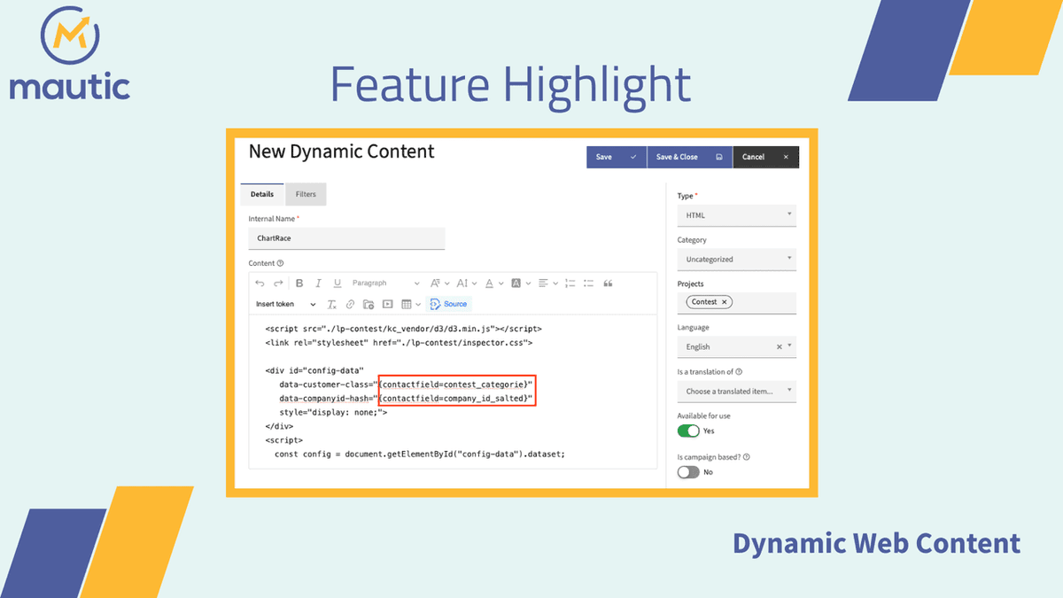Click the Internal Name field containing ChartRace
1063x598 pixels.
[x=346, y=238]
